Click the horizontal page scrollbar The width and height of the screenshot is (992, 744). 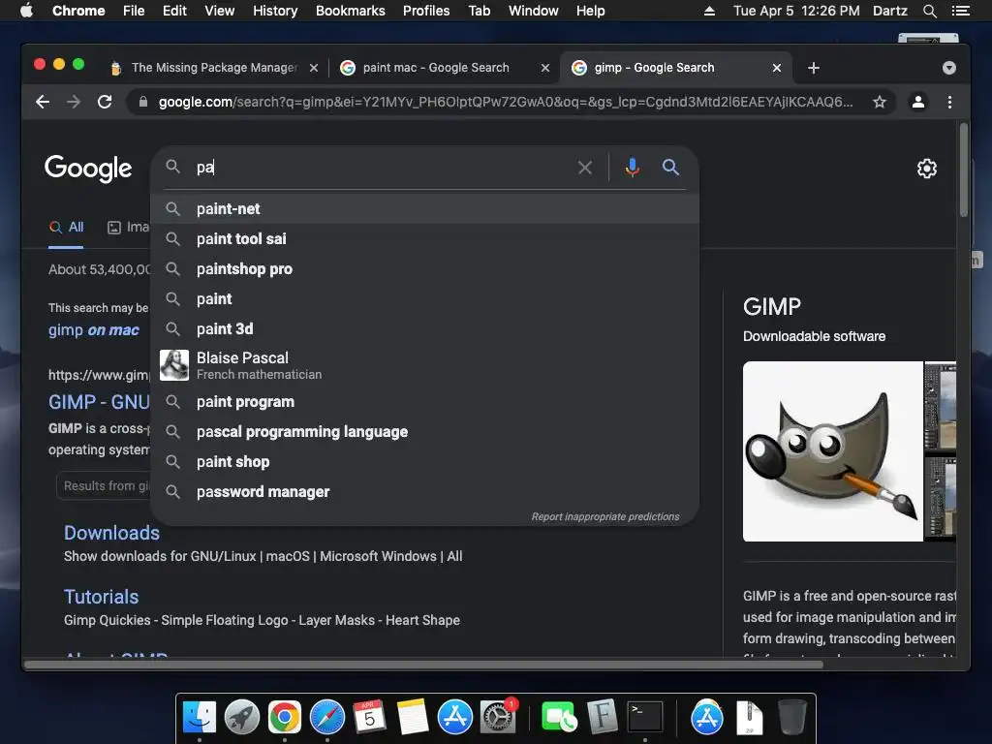[424, 665]
